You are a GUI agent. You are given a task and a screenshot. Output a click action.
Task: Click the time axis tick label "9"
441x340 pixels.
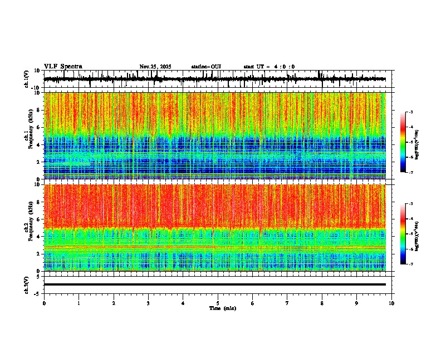(x=356, y=303)
